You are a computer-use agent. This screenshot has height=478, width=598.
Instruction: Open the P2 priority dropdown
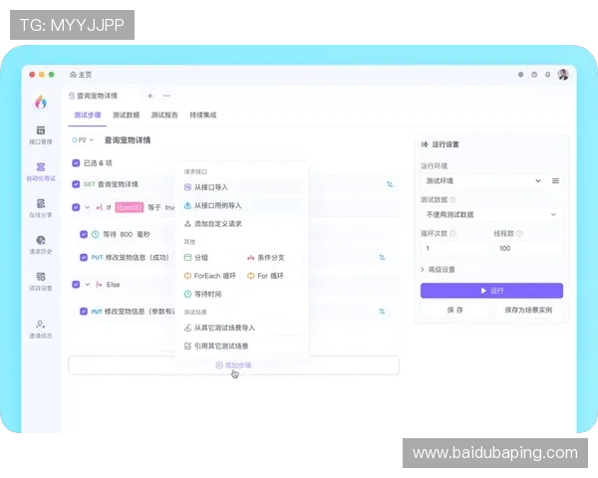click(x=83, y=139)
